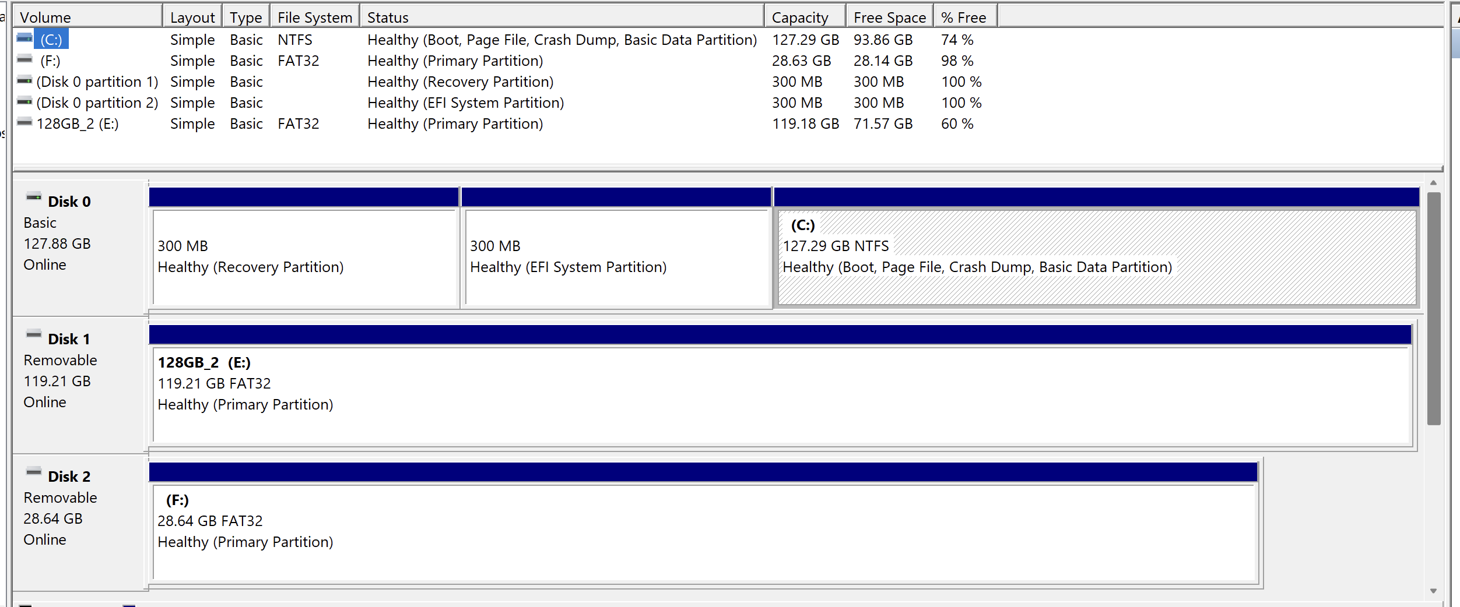Screen dimensions: 1460x607
Task: Sort volumes by the Volume column header
Action: (x=87, y=17)
